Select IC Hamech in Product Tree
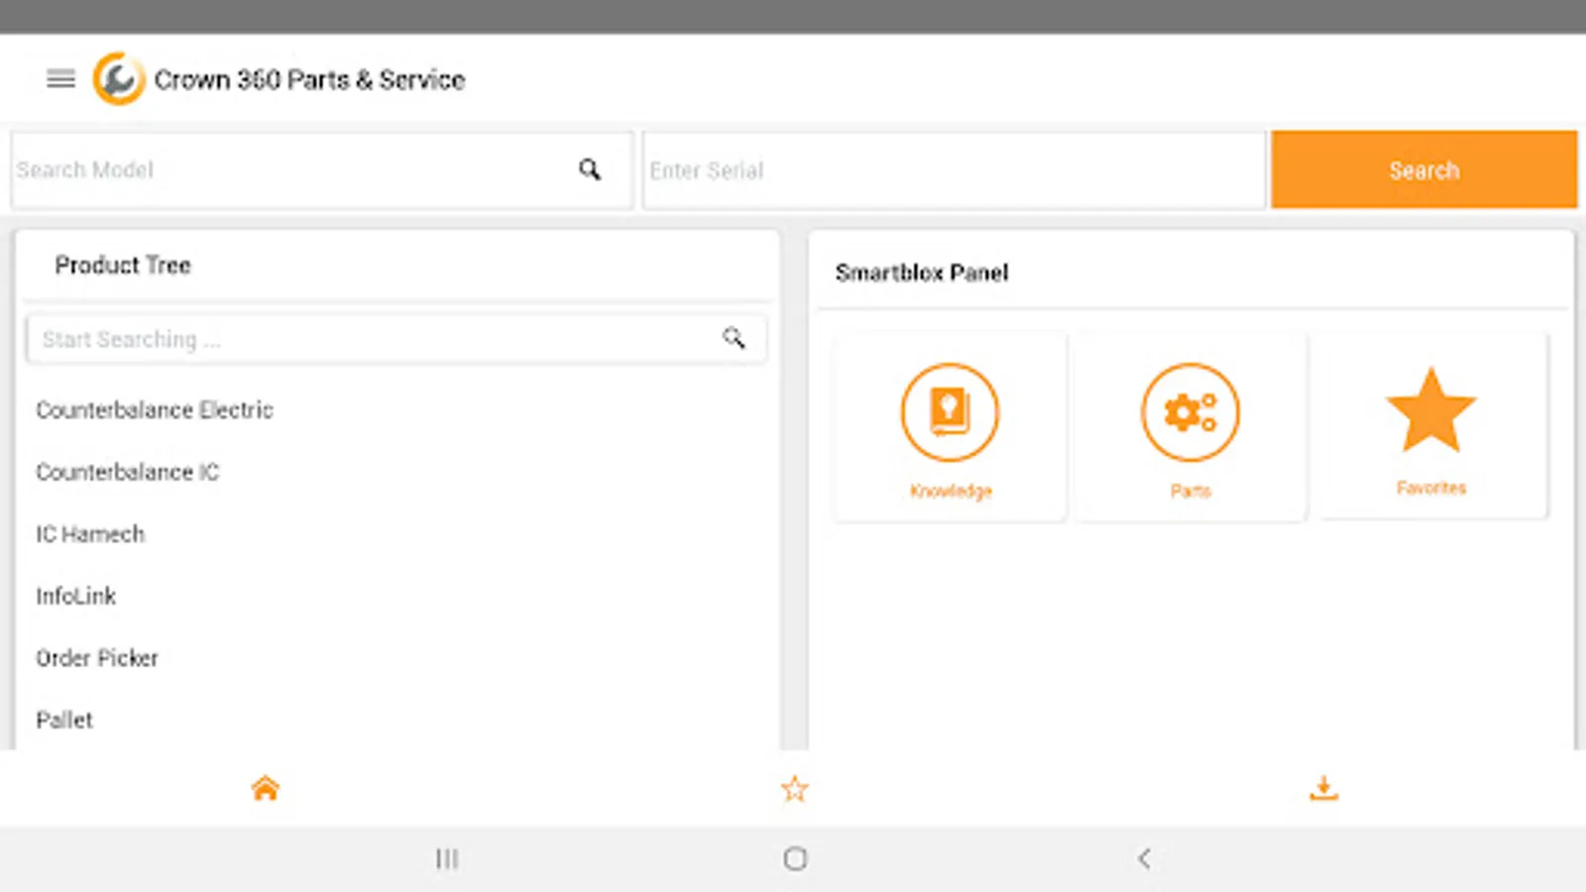The width and height of the screenshot is (1586, 892). [x=90, y=534]
